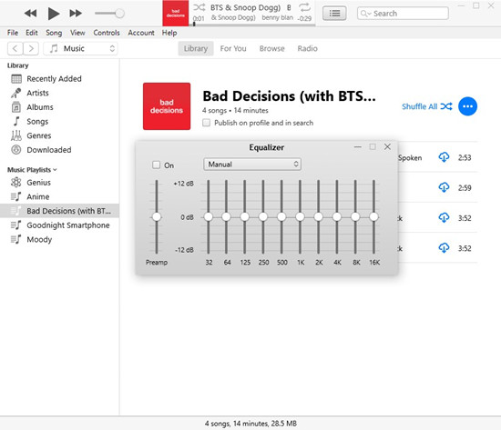Enable Publish on profile and in search
501x430 pixels.
pyautogui.click(x=207, y=123)
